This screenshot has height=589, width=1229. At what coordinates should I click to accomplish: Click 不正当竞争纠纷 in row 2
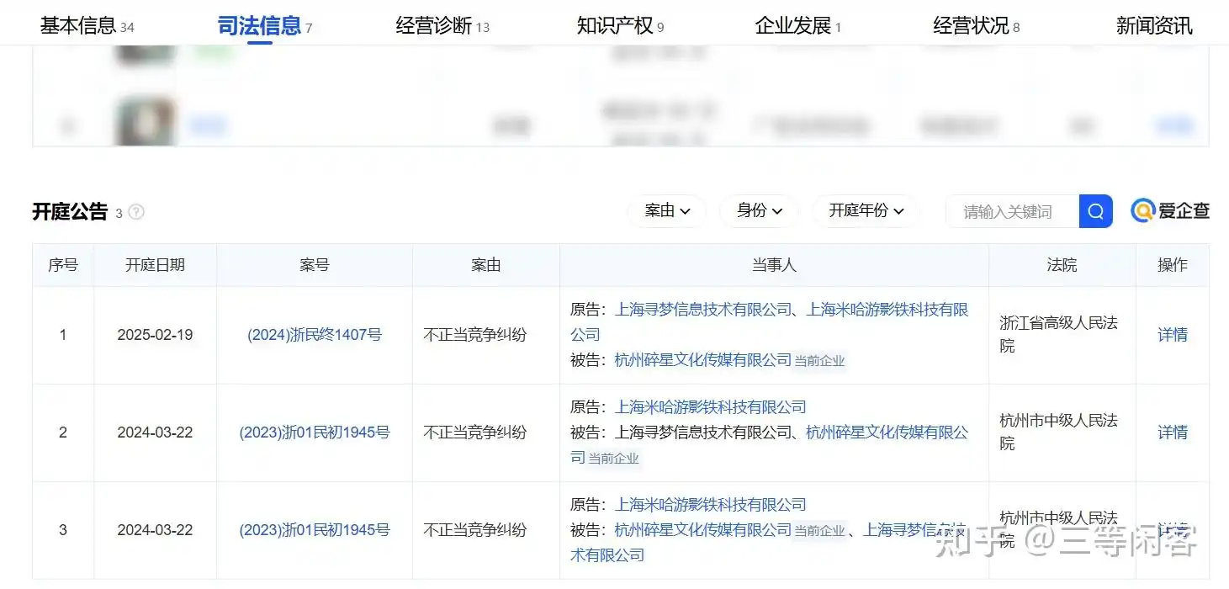(475, 432)
